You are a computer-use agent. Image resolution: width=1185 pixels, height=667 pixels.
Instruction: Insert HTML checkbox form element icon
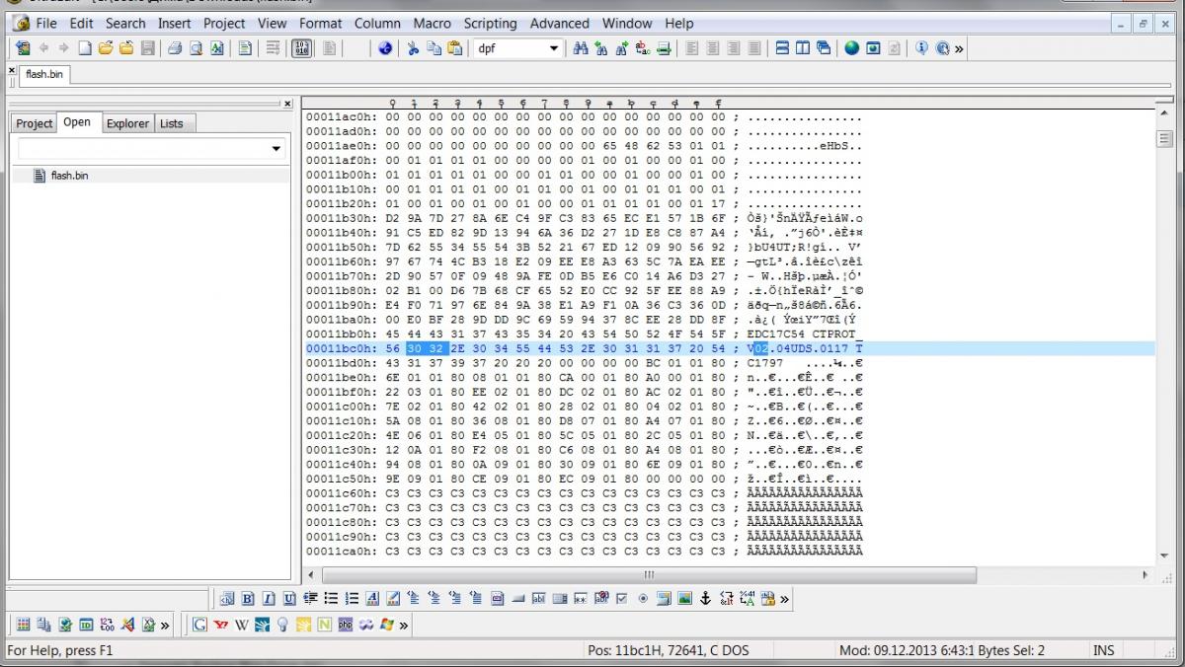tap(621, 598)
